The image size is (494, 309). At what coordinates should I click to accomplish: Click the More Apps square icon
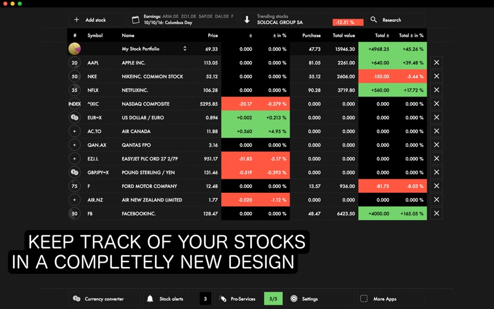tap(364, 298)
